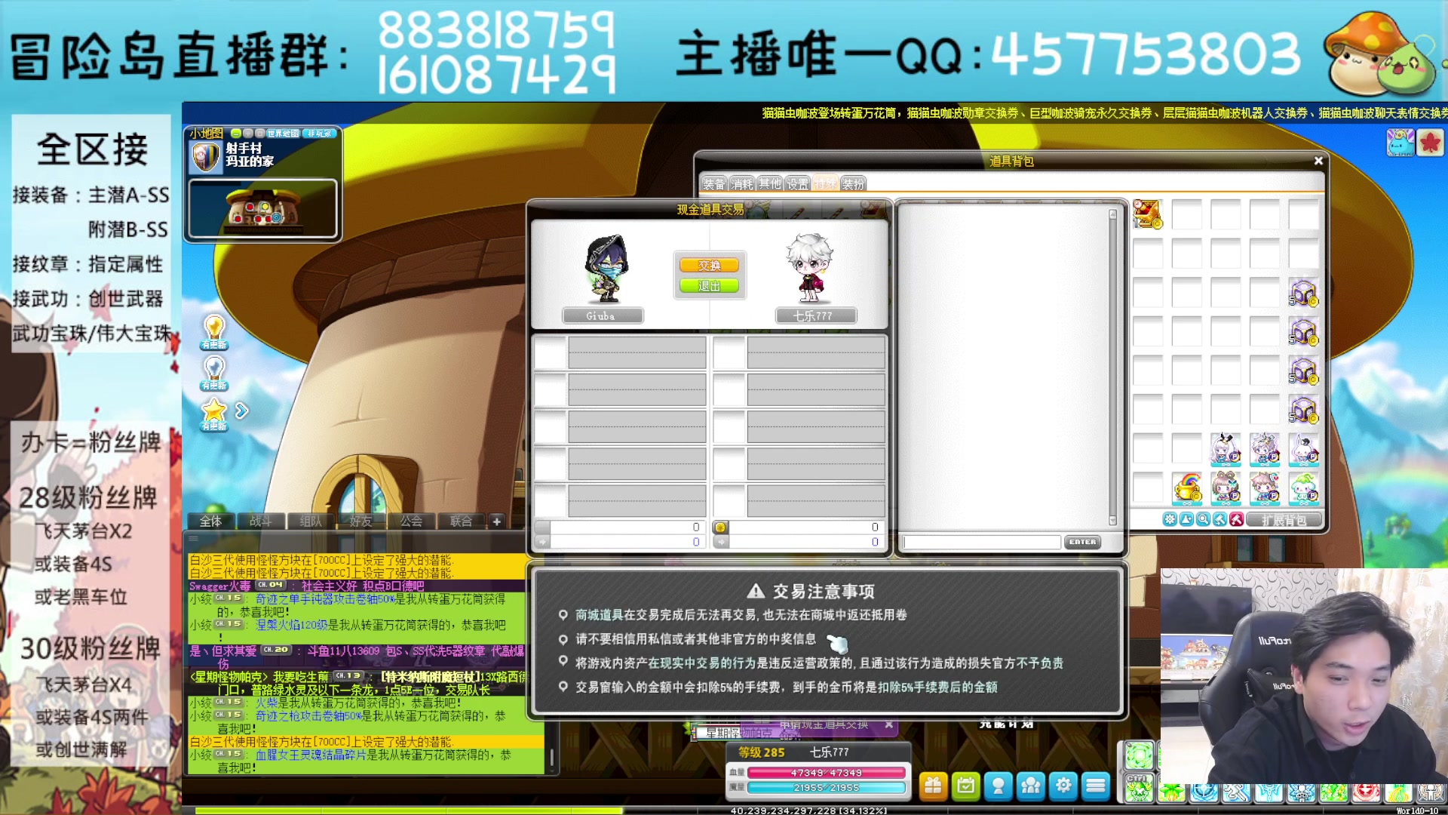The height and width of the screenshot is (815, 1448).
Task: Click the Giuba character name label
Action: coord(602,316)
